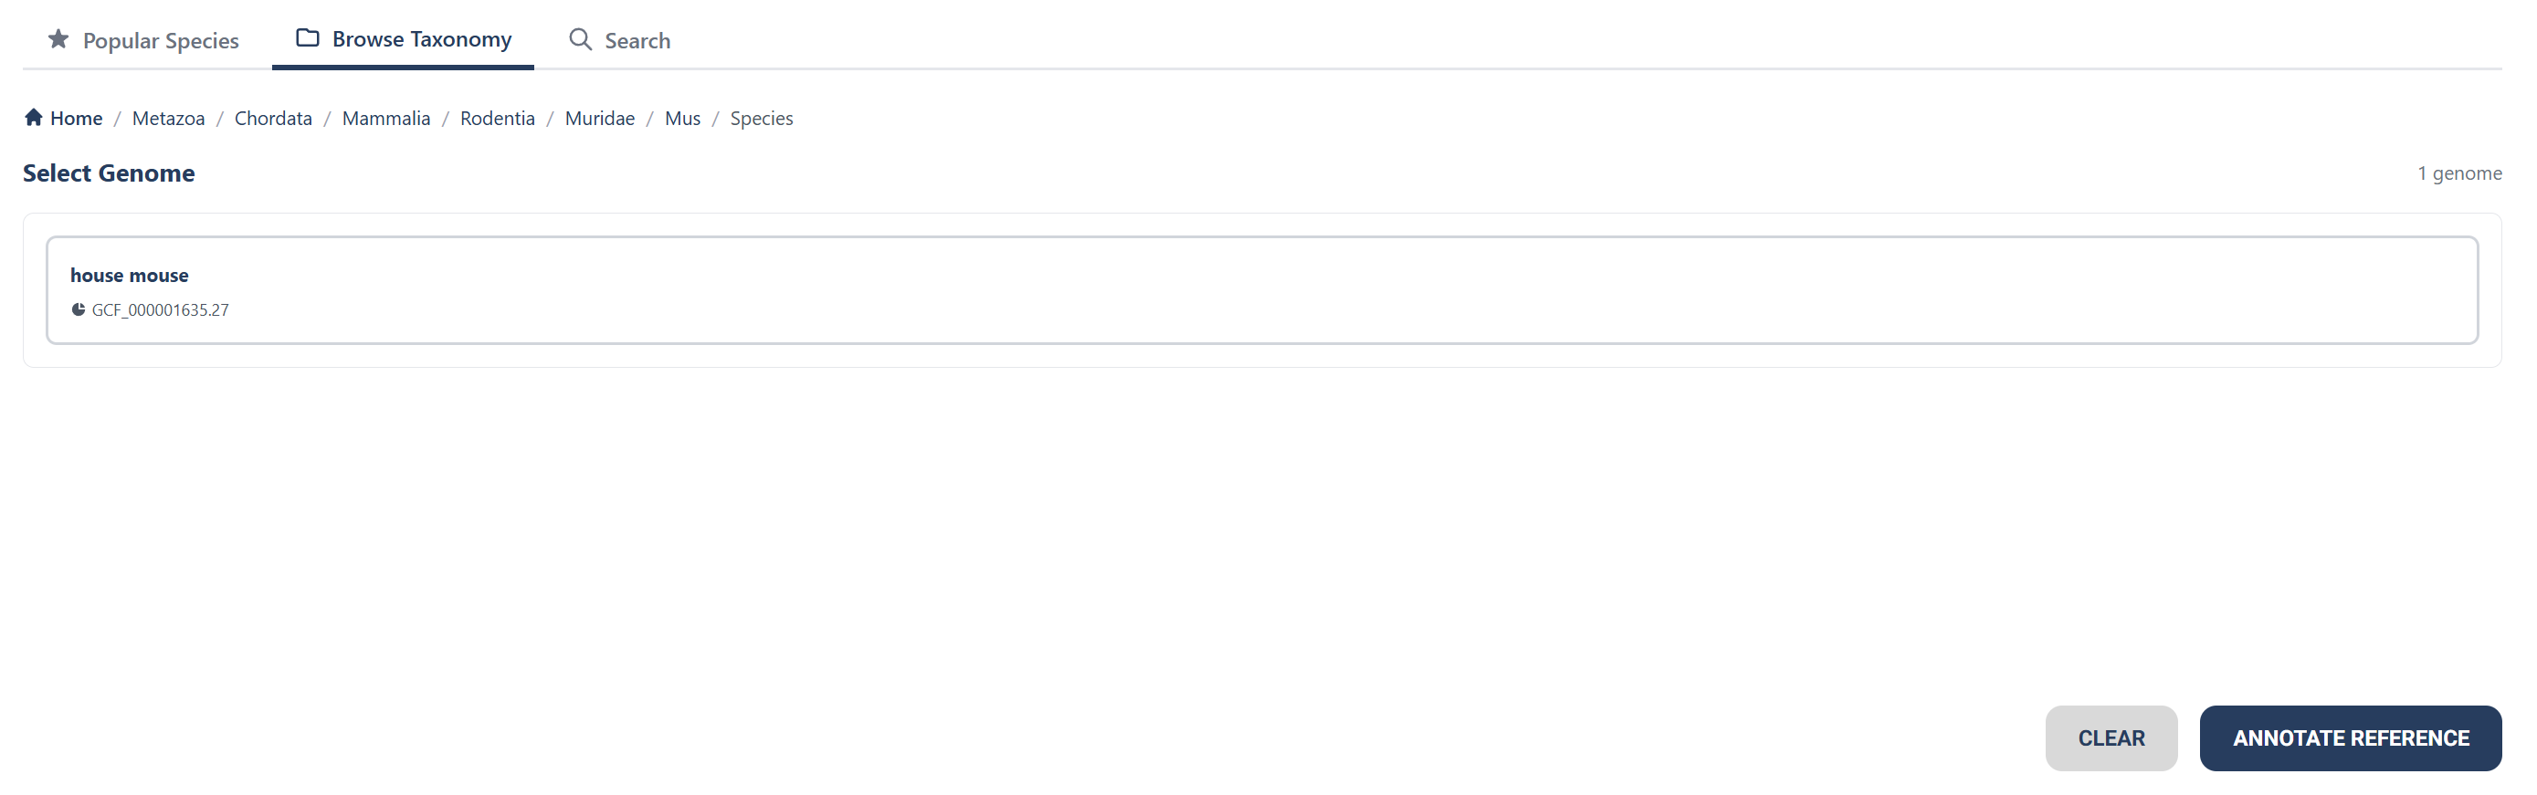Open Muridae in the breadcrumb trail
The height and width of the screenshot is (795, 2537).
click(600, 118)
